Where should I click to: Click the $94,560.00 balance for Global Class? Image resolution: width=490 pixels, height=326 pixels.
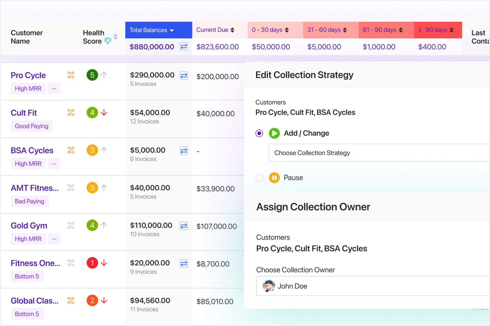(x=150, y=300)
